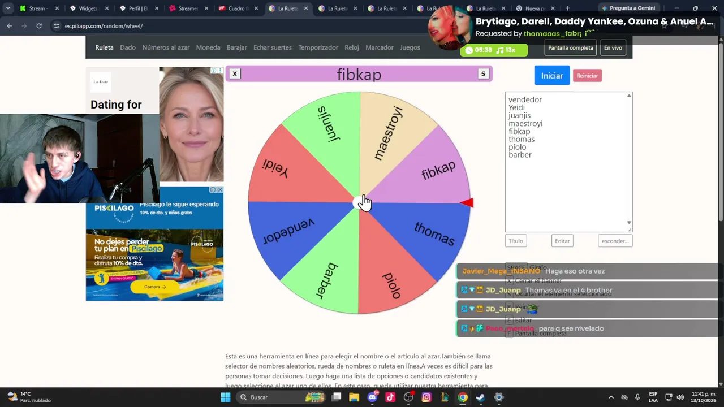
Task: Click the taskbar Buscar search box
Action: pos(281,397)
